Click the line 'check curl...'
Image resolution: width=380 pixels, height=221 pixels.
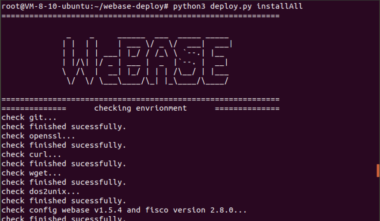pos(31,154)
